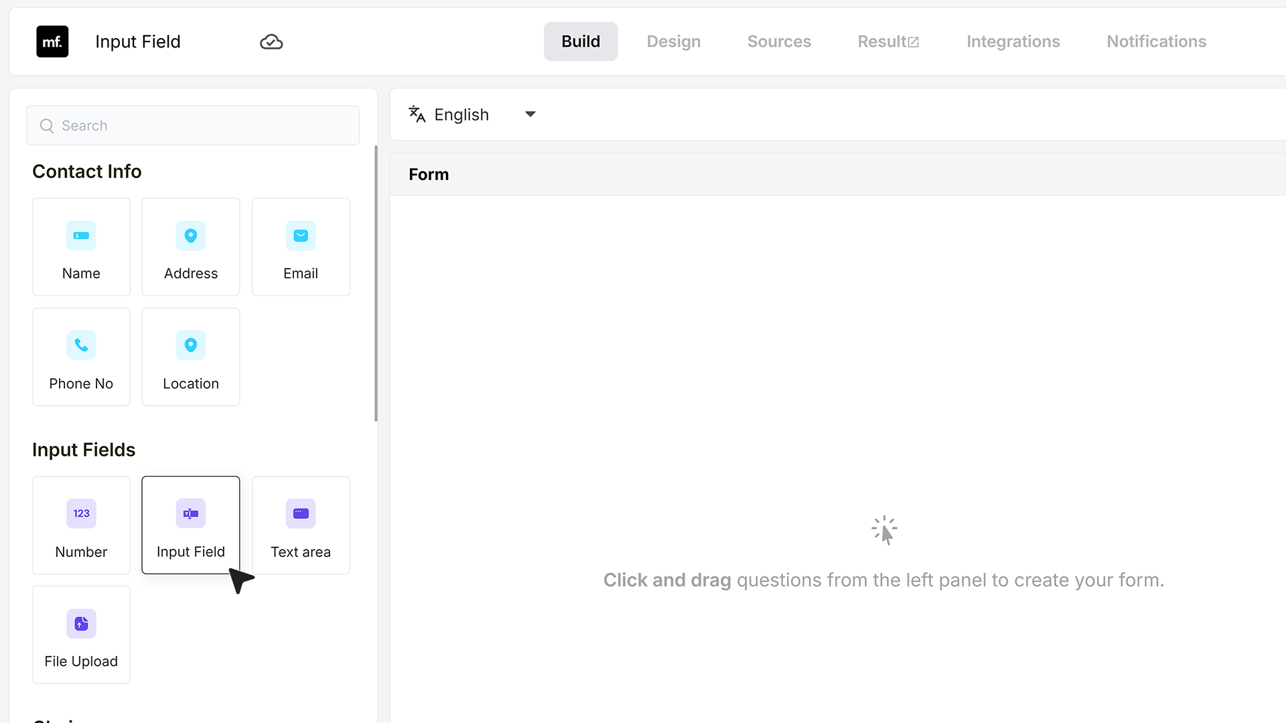Open the English language dropdown
The width and height of the screenshot is (1286, 723).
[473, 114]
